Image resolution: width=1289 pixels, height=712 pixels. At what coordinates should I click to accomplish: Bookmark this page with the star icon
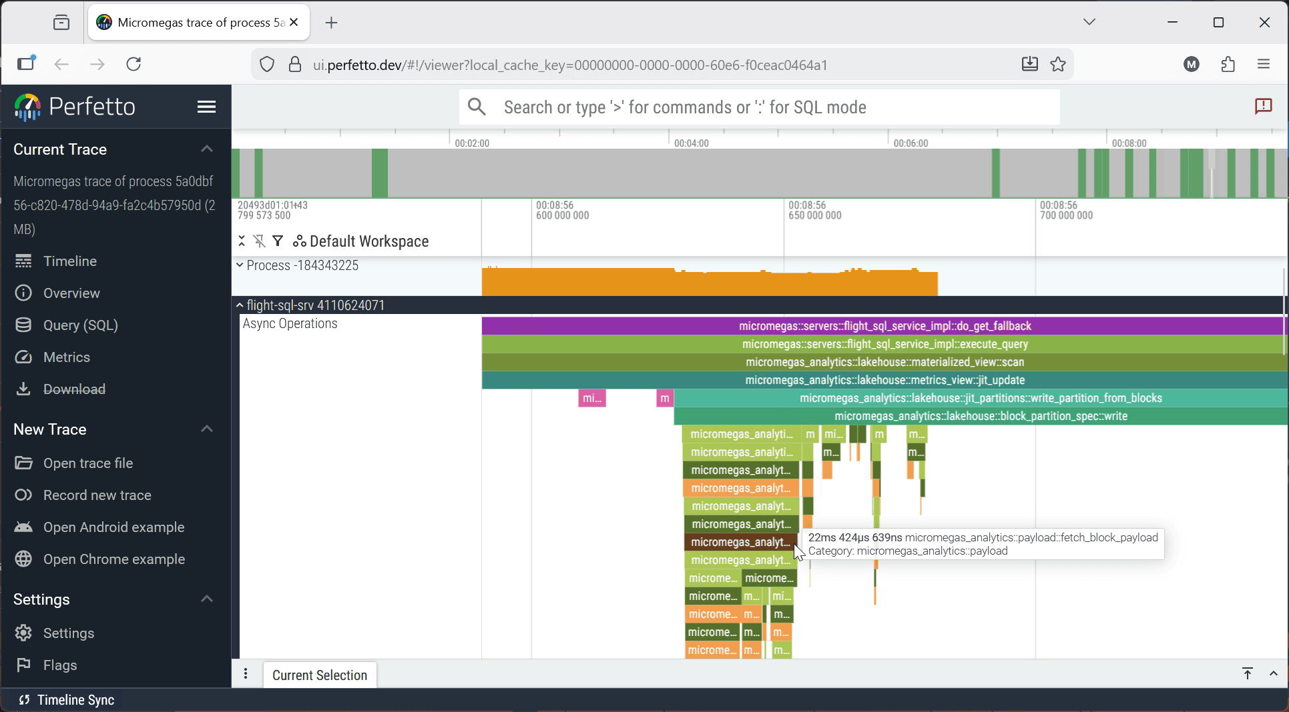pyautogui.click(x=1058, y=64)
